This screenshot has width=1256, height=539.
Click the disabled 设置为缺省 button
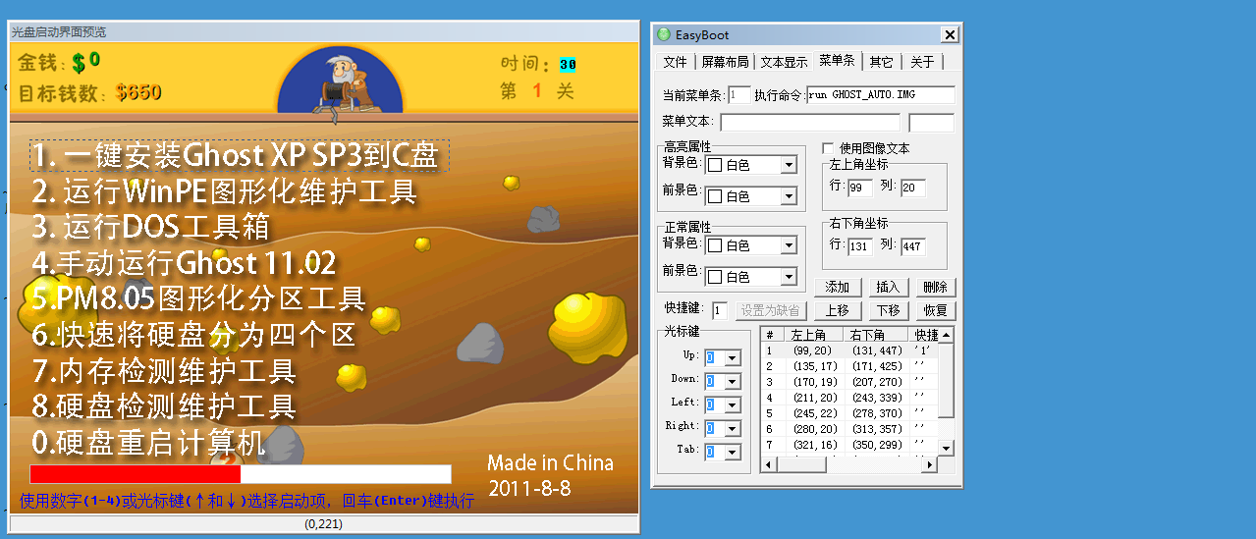pos(769,310)
